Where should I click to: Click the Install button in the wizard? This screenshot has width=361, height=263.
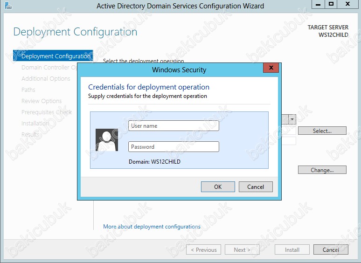tap(292, 249)
